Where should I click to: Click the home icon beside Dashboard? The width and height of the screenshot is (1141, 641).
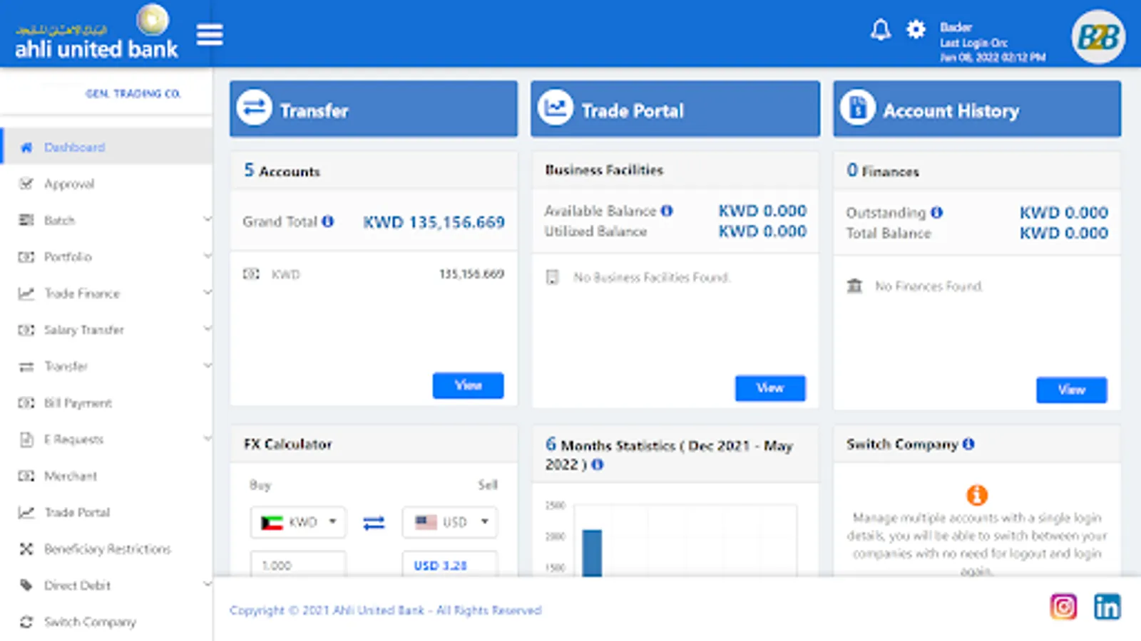[26, 147]
